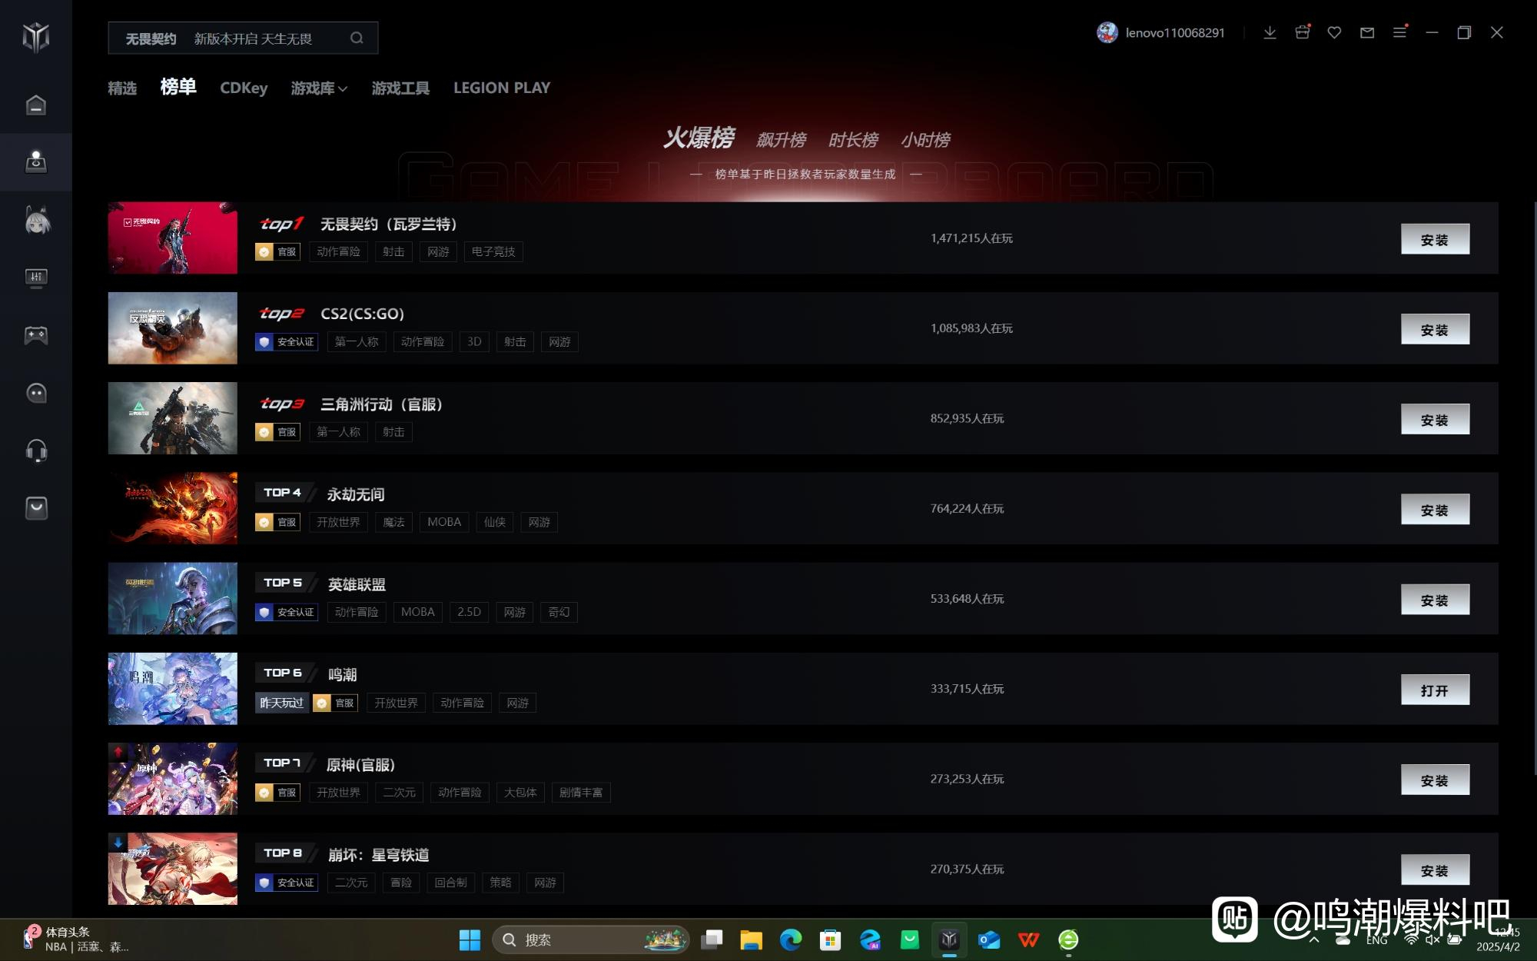Open the home page from the sidebar
The height and width of the screenshot is (961, 1537).
(x=36, y=105)
